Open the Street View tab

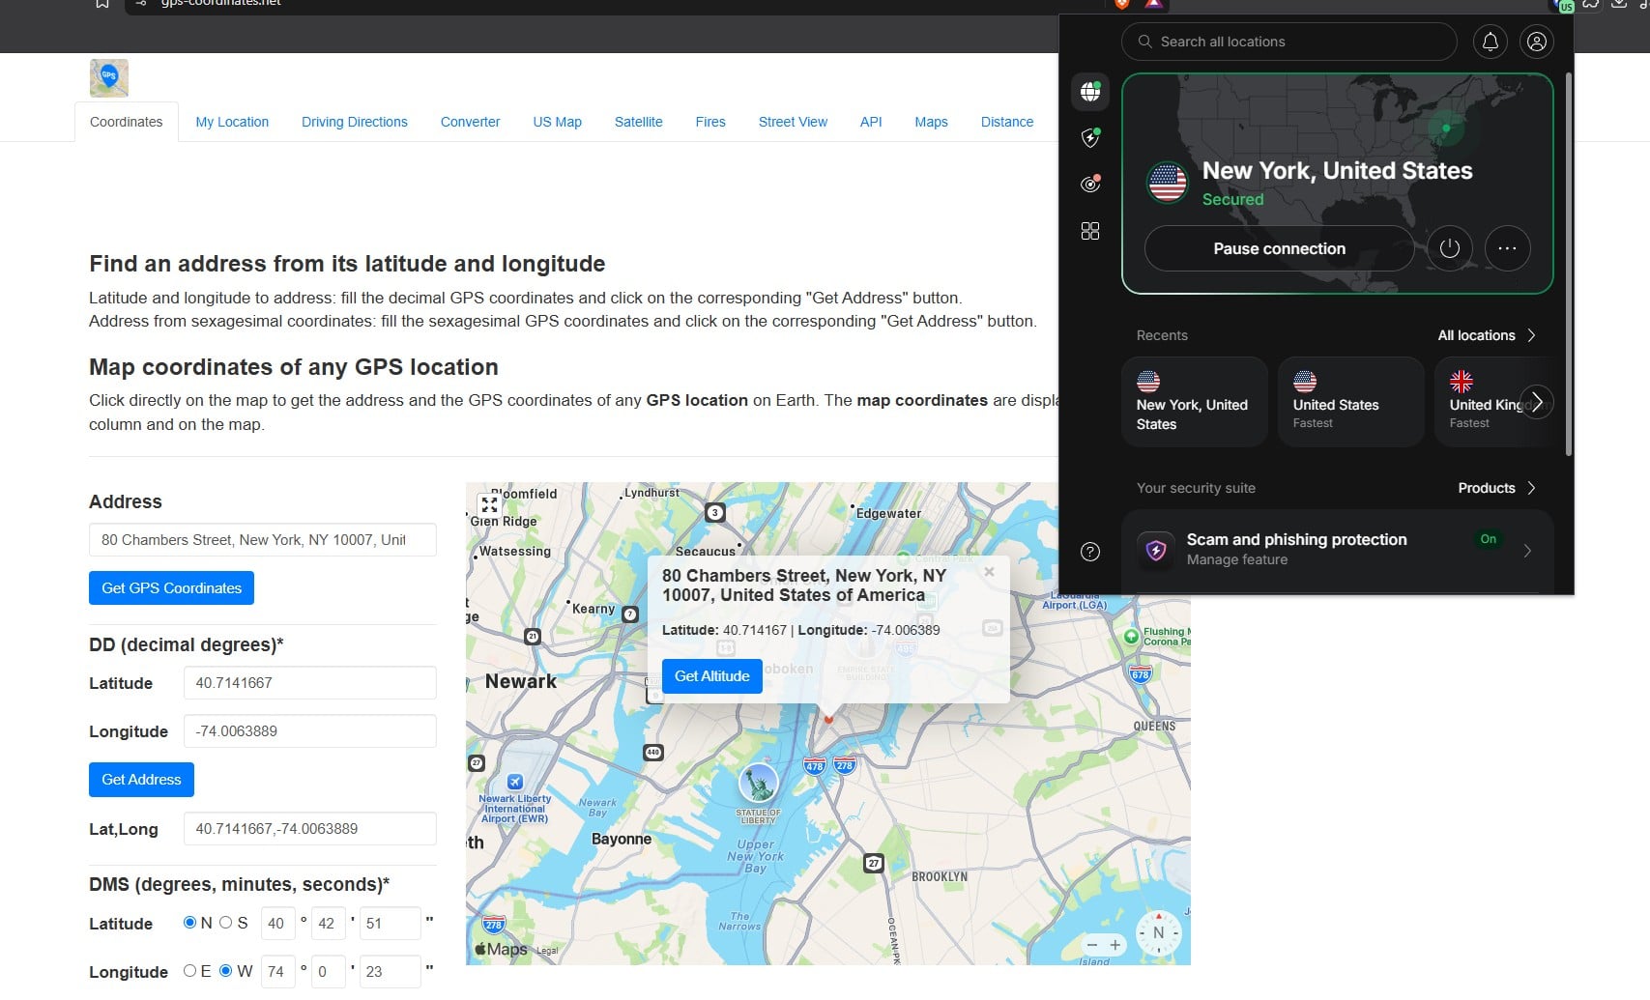click(793, 122)
